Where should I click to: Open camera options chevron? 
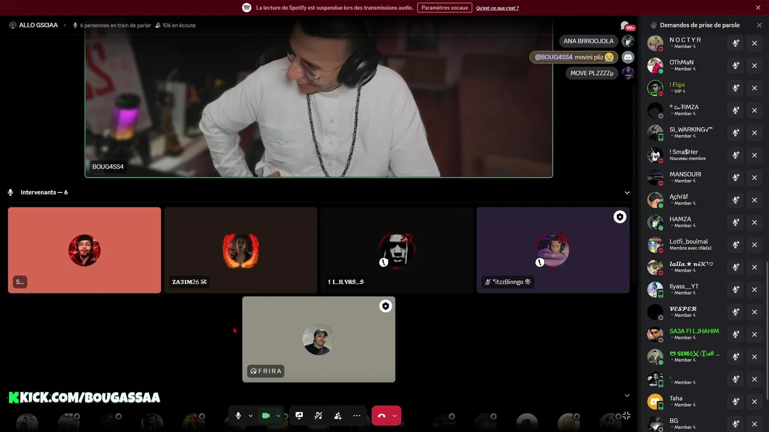278,416
